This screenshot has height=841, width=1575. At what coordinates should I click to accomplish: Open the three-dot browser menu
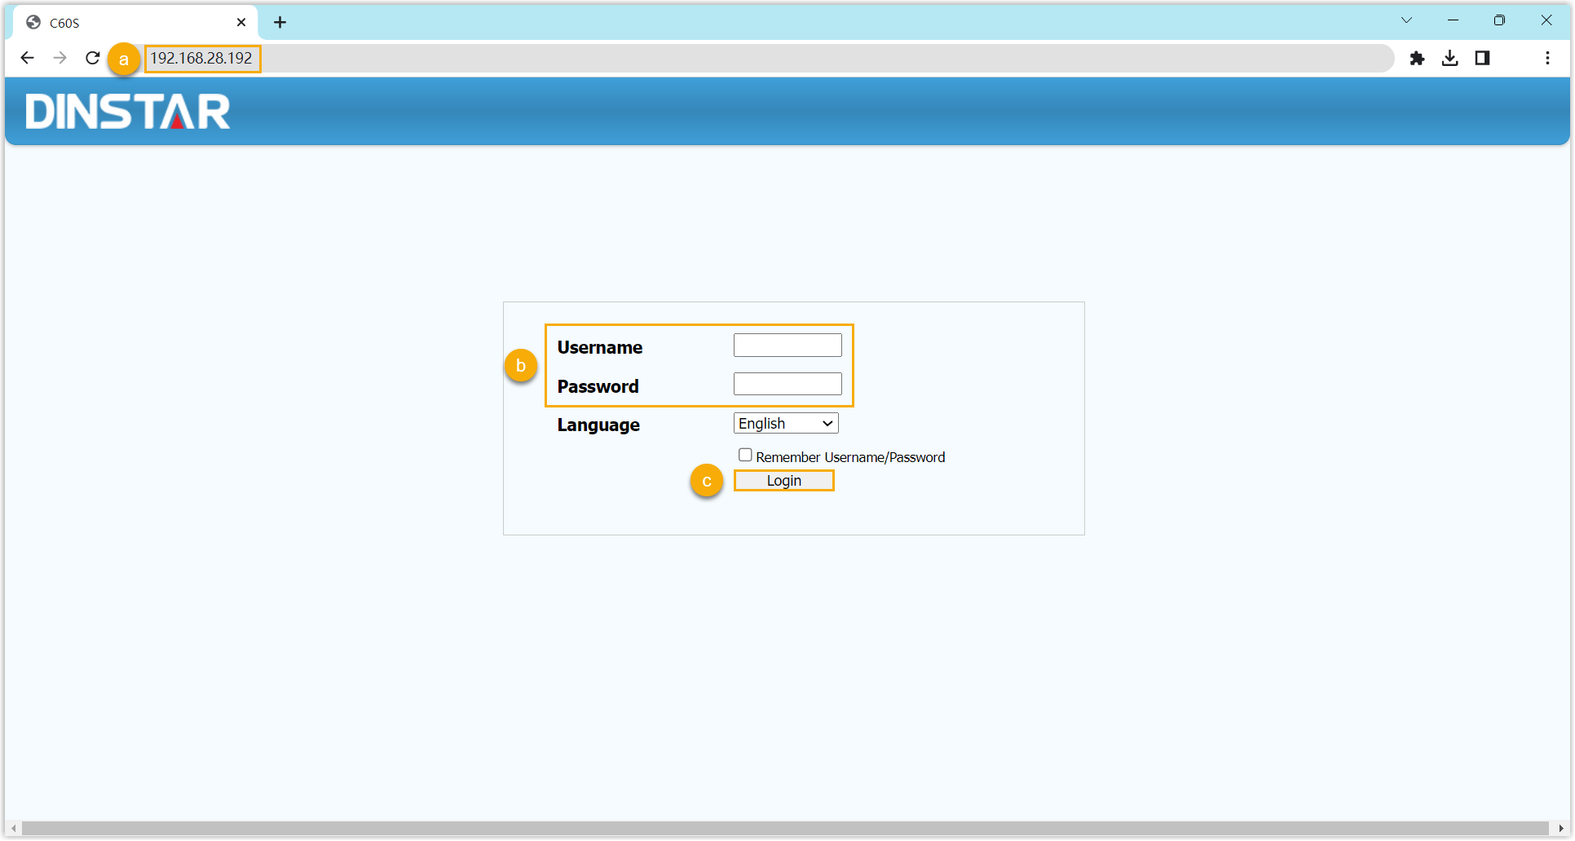tap(1547, 58)
